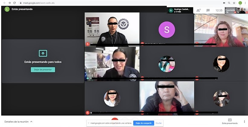248x127 pixels.
Task: Select the participant tile with purple S avatar
Action: pyautogui.click(x=166, y=29)
